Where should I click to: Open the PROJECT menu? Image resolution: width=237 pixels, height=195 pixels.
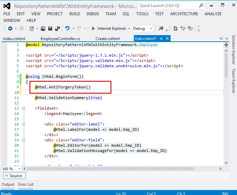55,14
